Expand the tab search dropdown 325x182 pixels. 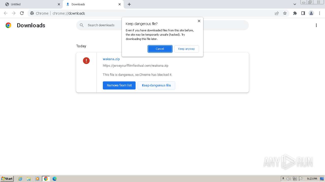click(295, 4)
